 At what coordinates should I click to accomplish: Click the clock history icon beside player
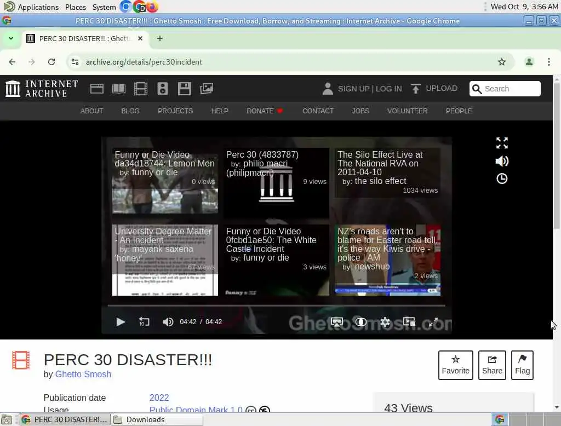[x=502, y=179]
